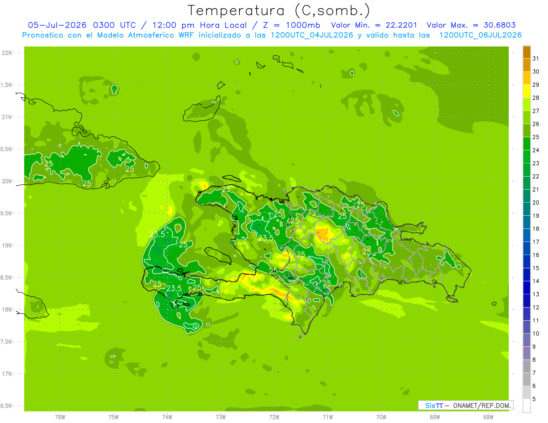This screenshot has height=423, width=548.
Task: Click the "68W" longitude axis label
Action: point(488,417)
